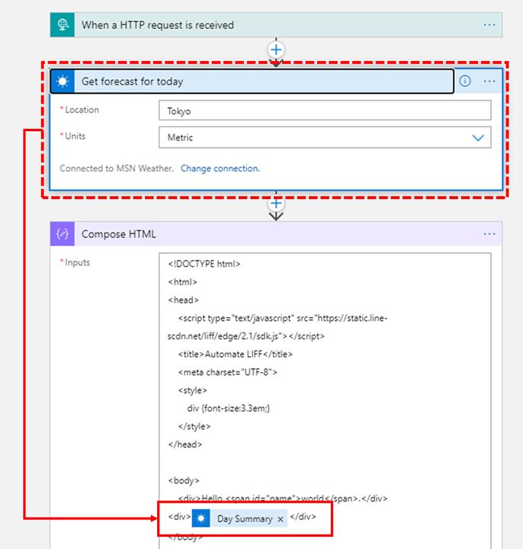Viewport: 523px width, 549px height.
Task: Click the closing </head> tag line
Action: [185, 445]
